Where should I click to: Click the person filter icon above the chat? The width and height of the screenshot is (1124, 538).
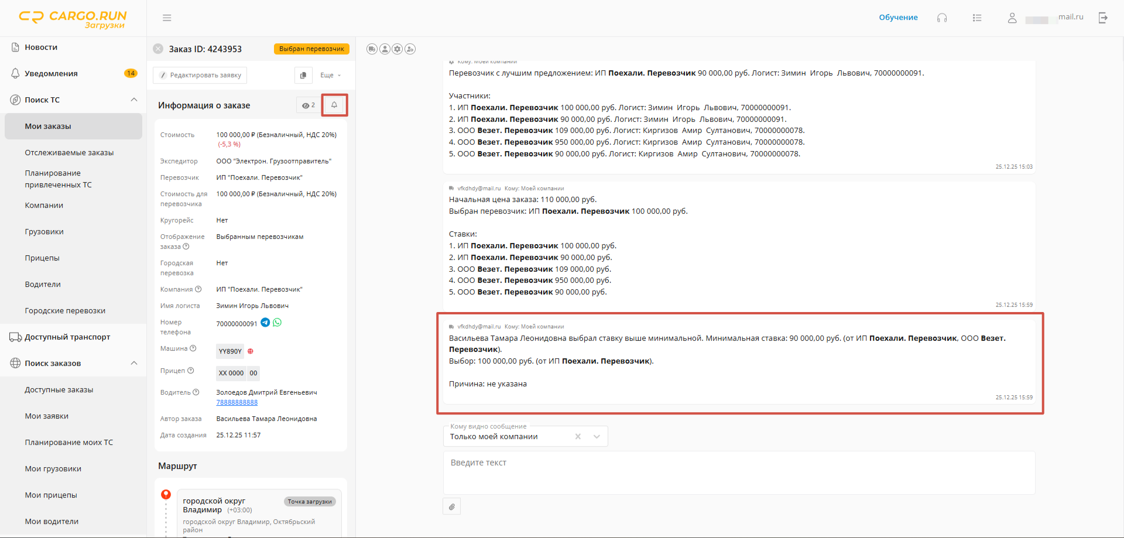point(385,49)
